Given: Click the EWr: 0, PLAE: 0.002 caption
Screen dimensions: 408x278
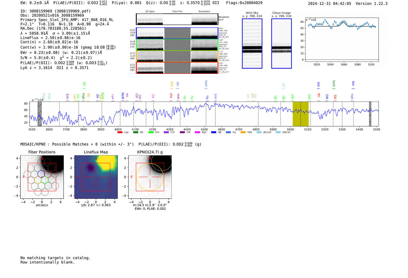Looking at the screenshot, I should (150, 209).
